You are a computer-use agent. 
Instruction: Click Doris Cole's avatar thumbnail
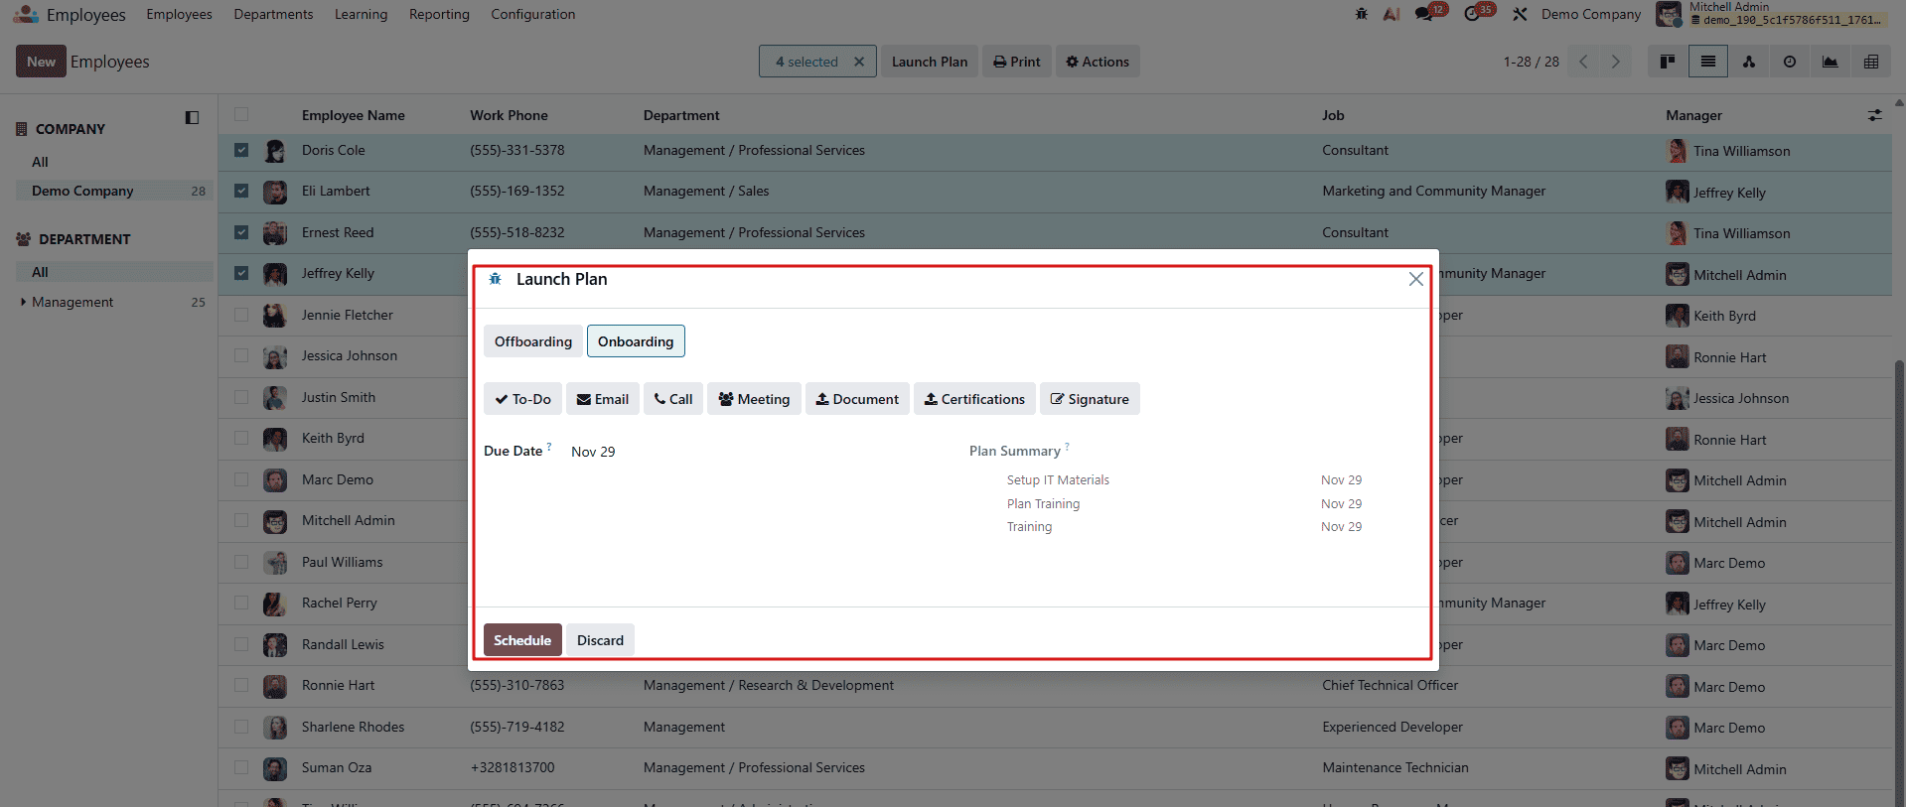[x=275, y=151]
